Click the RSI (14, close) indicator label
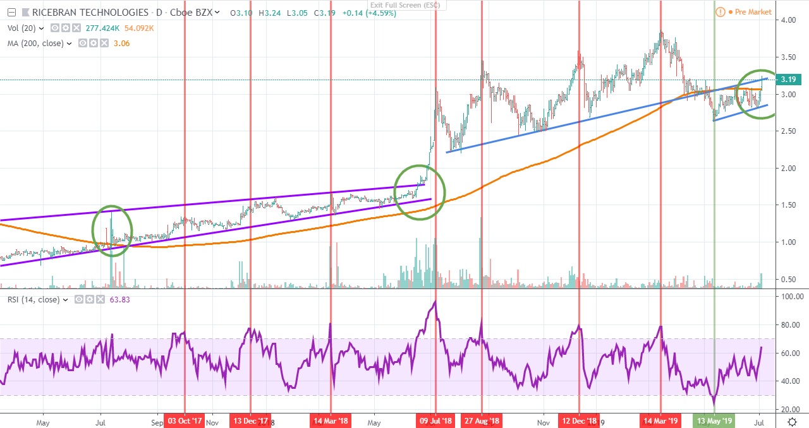 pos(32,300)
